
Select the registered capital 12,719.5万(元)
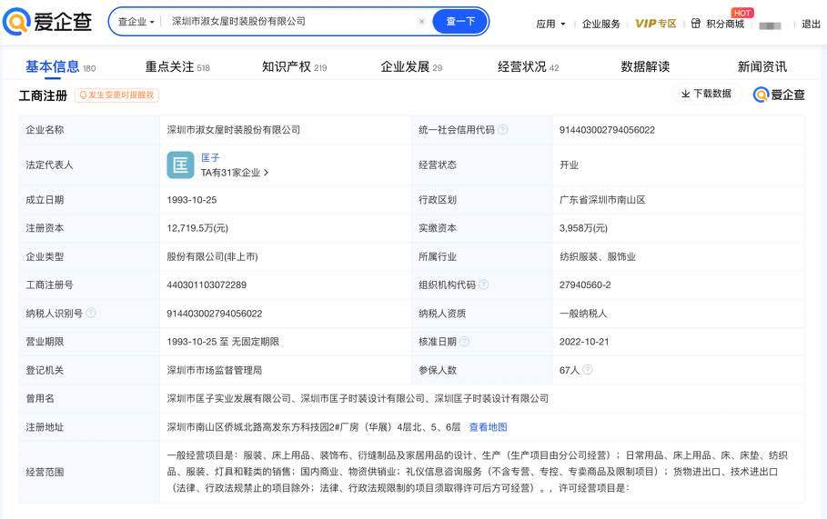(x=197, y=228)
